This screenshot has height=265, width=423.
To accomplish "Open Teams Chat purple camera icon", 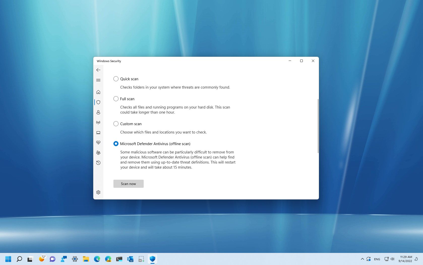I will pyautogui.click(x=52, y=259).
